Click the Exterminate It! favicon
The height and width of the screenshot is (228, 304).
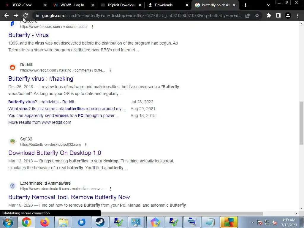pyautogui.click(x=12, y=186)
